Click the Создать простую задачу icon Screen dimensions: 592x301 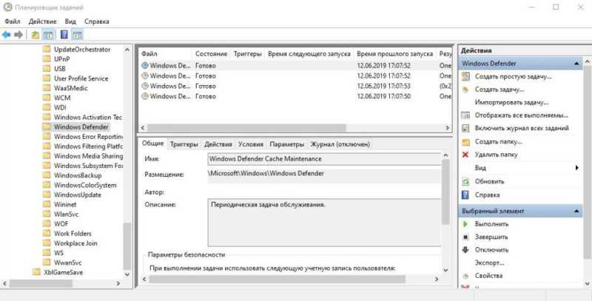tap(466, 77)
